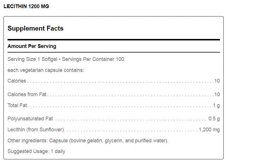
Task: Click Lecithin (from Sunflower) label
Action: pyautogui.click(x=36, y=130)
